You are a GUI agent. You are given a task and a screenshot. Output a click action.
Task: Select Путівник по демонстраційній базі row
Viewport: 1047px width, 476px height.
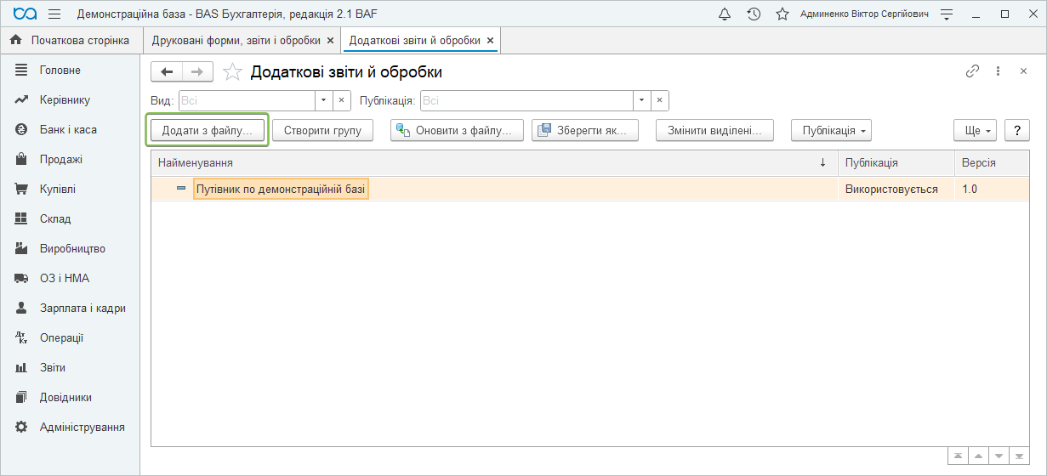click(x=281, y=189)
